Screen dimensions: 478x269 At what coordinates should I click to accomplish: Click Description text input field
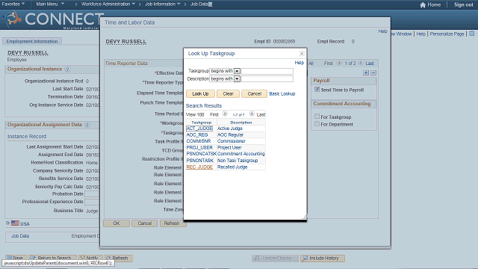tap(267, 79)
